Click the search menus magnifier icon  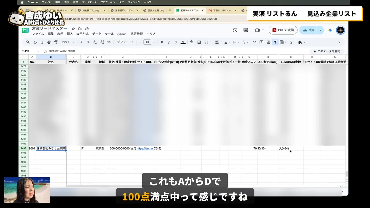(28, 42)
